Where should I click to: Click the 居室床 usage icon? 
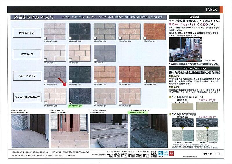124,156
